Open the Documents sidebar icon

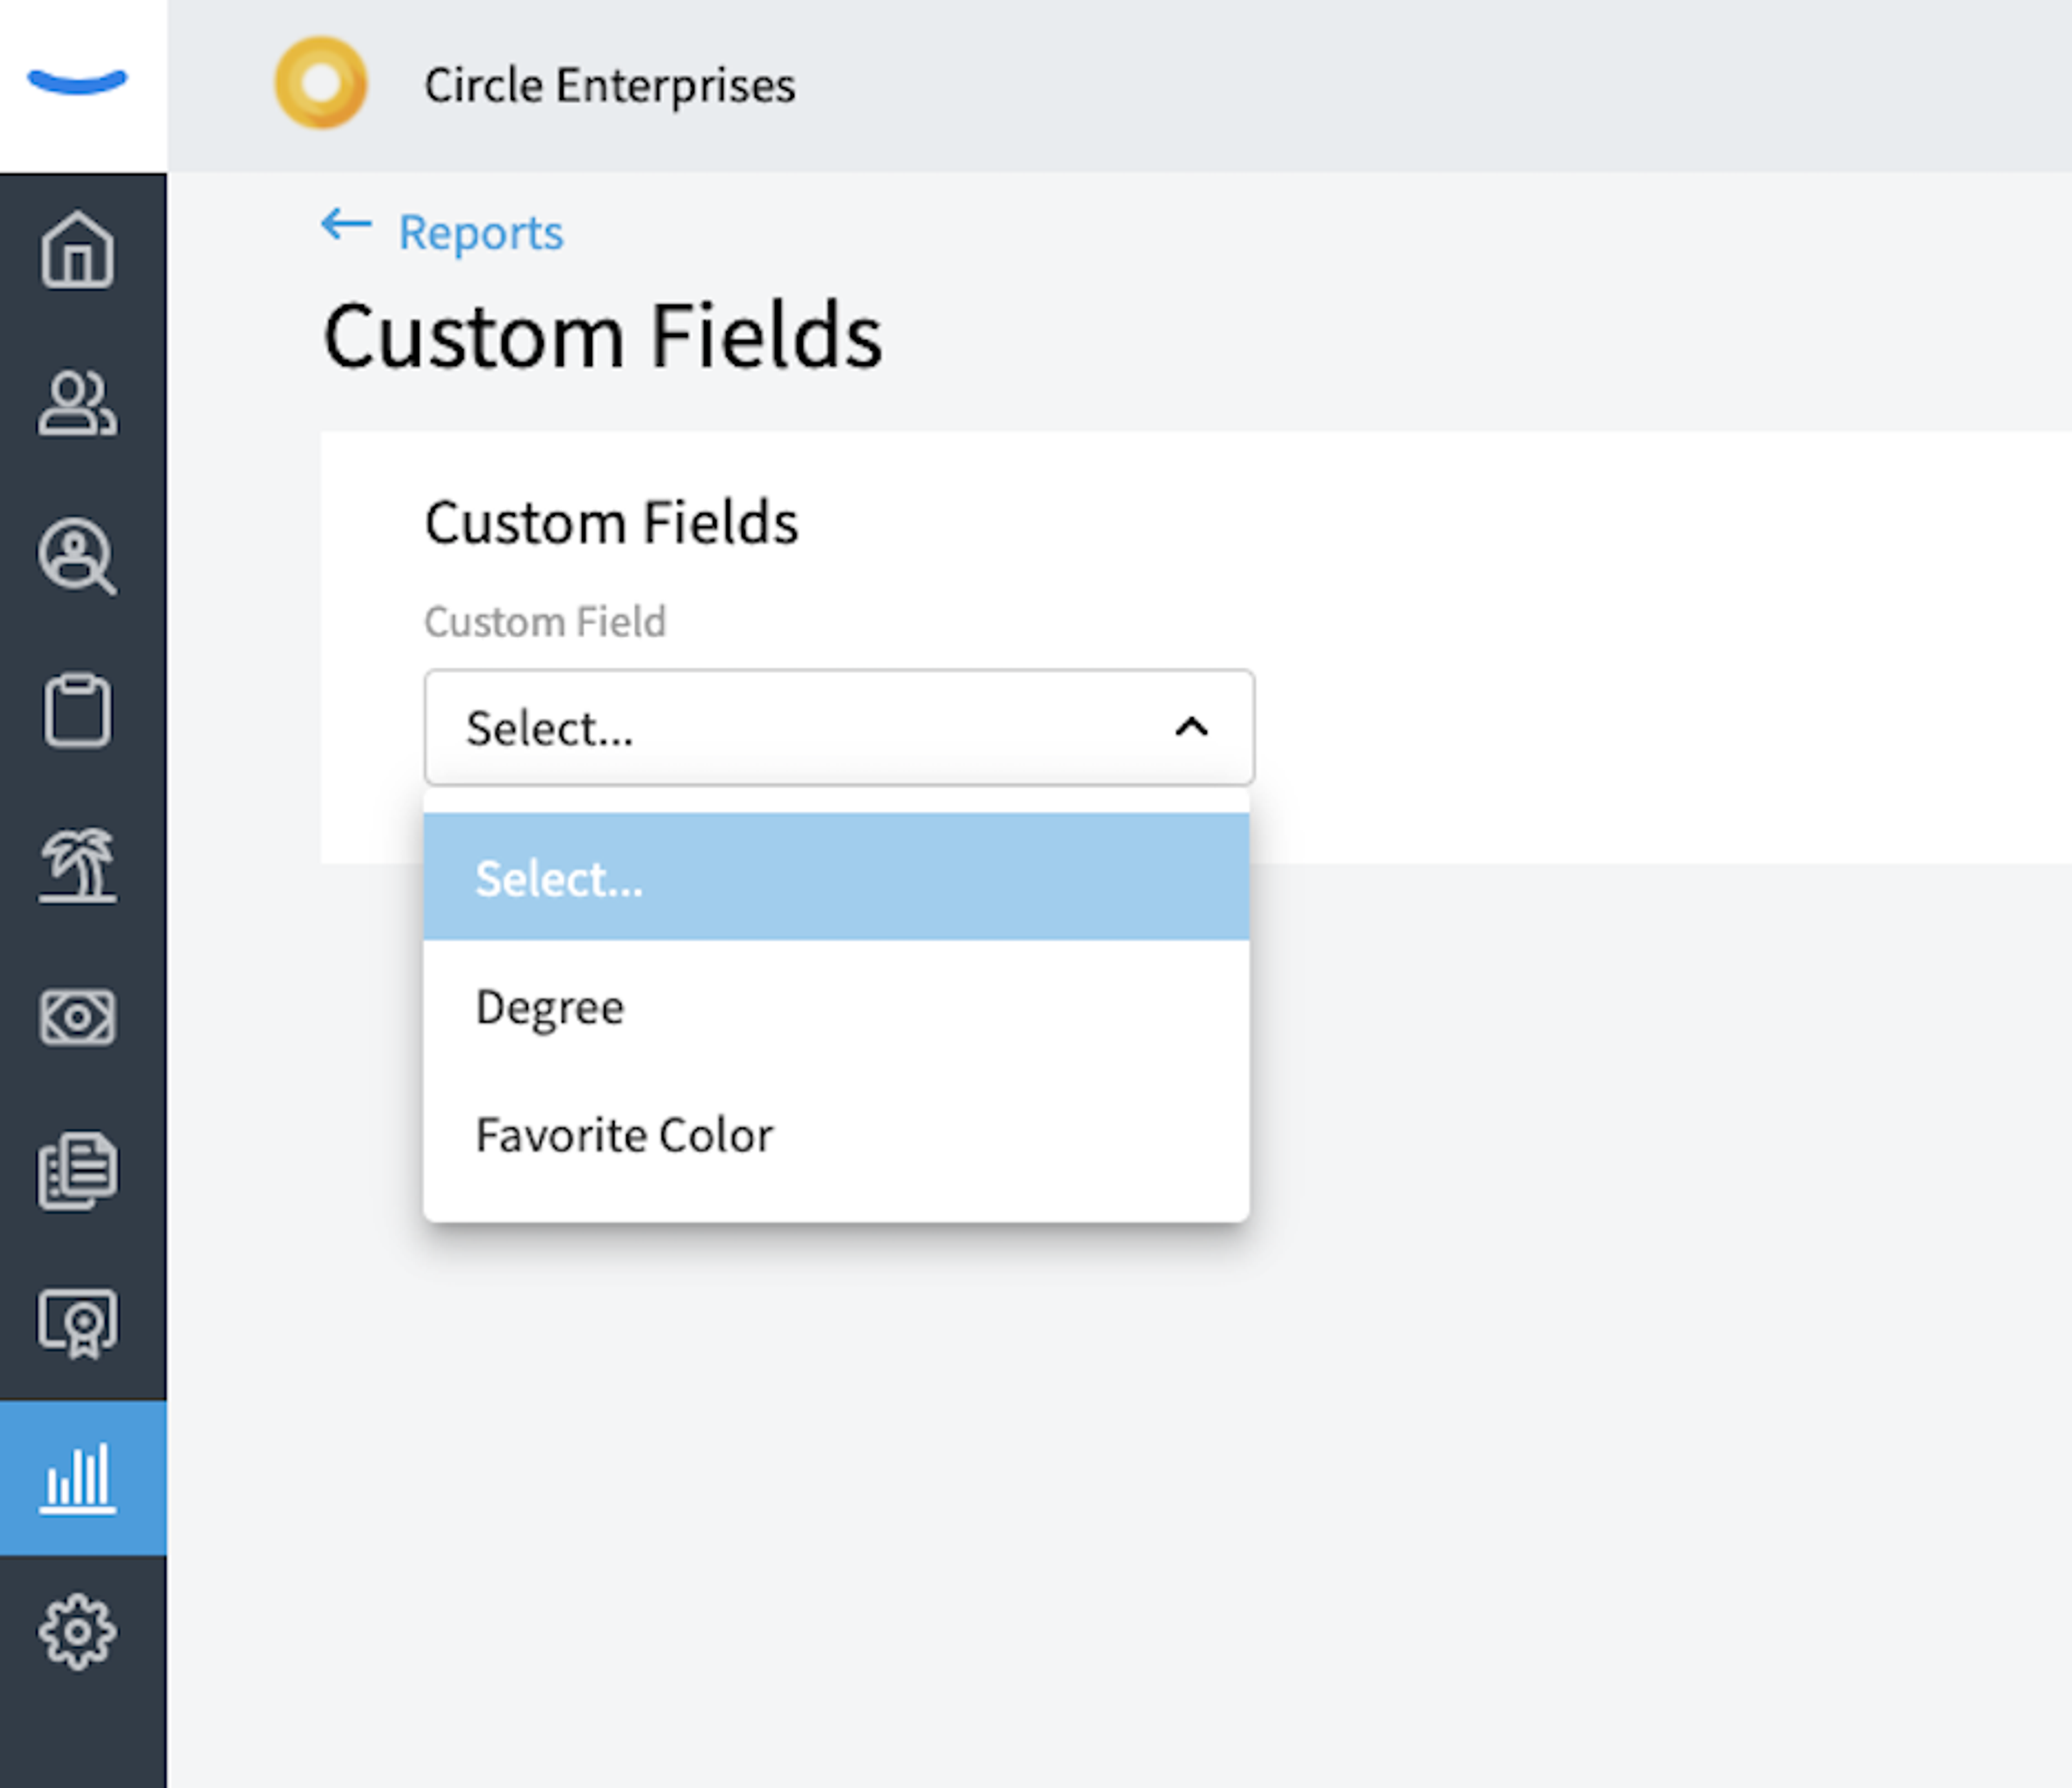pos(78,1171)
